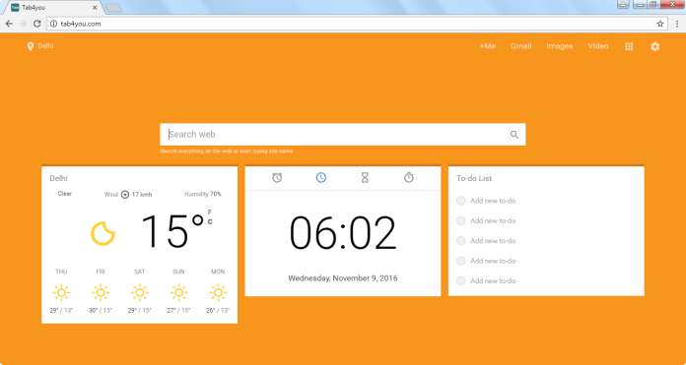Image resolution: width=686 pixels, height=365 pixels.
Task: Close the Tab4you browser tab
Action: 95,8
